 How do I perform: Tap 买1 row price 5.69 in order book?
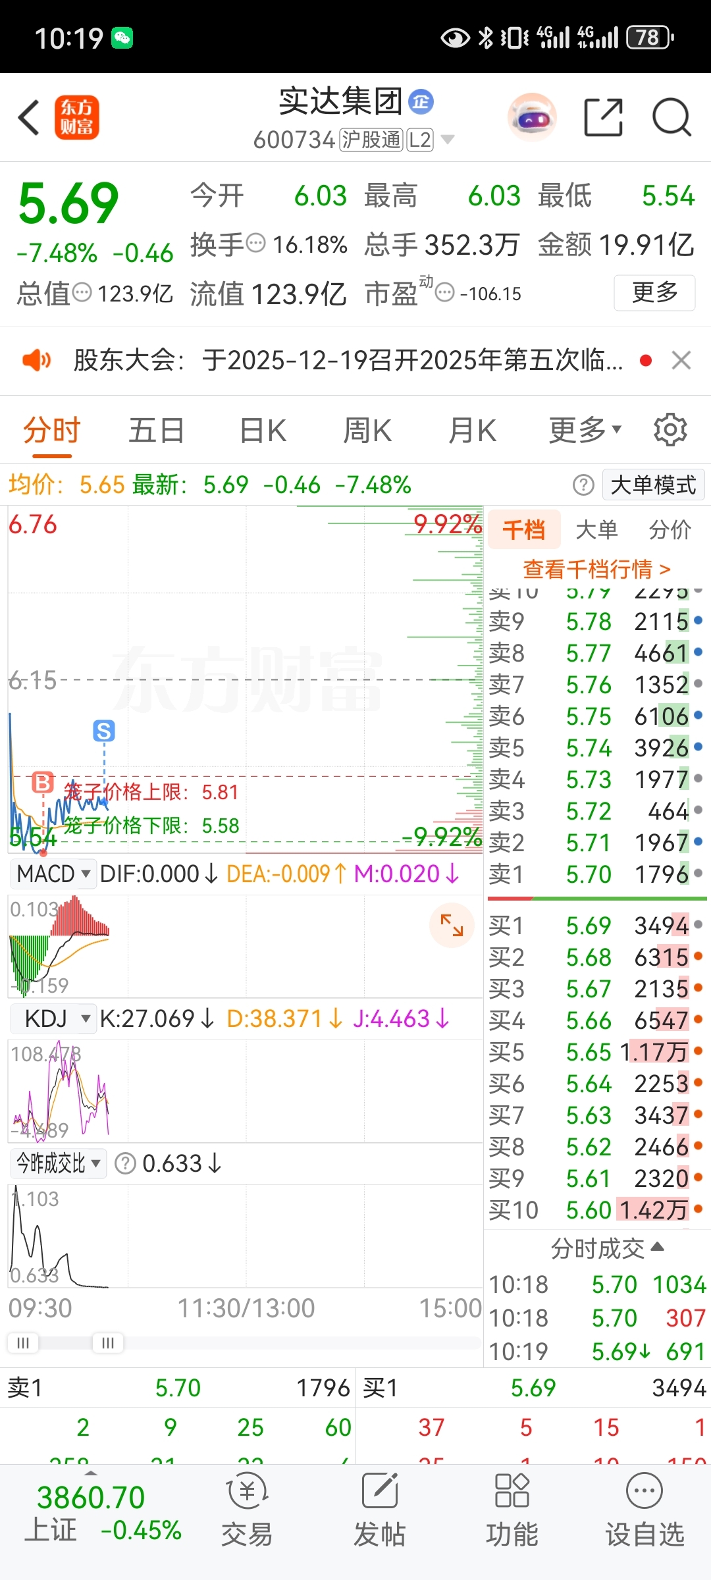point(589,926)
